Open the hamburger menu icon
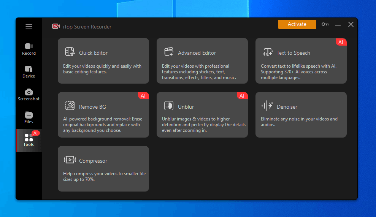The width and height of the screenshot is (376, 217). [x=29, y=27]
